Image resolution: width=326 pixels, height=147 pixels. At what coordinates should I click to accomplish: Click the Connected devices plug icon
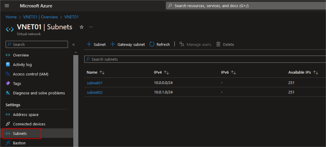pos(8,124)
